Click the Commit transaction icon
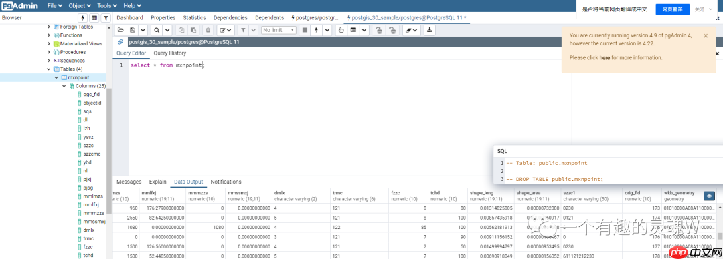The image size is (723, 259). [x=378, y=30]
